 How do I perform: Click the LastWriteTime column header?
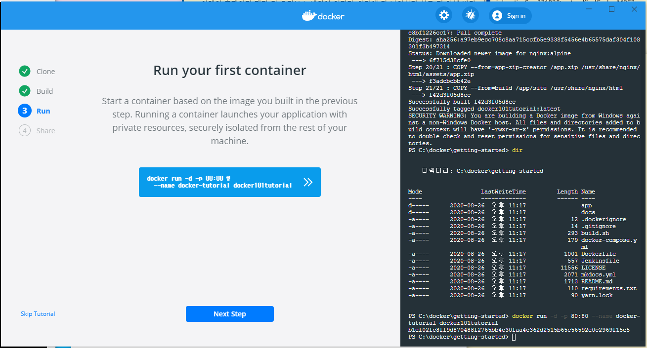pyautogui.click(x=503, y=192)
